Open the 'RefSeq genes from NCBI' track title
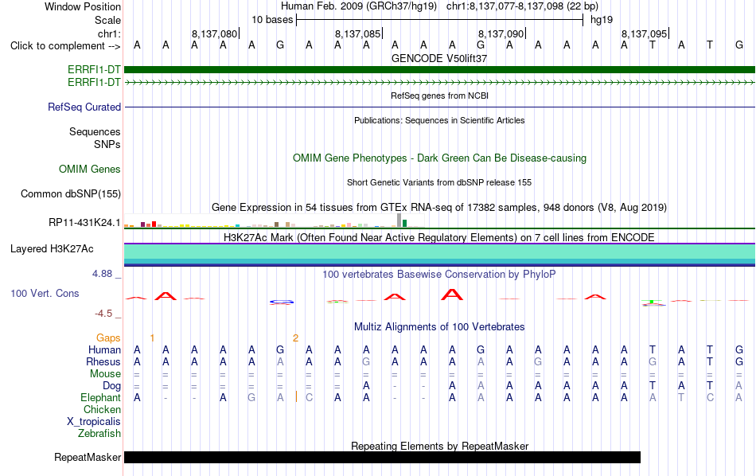 [439, 96]
